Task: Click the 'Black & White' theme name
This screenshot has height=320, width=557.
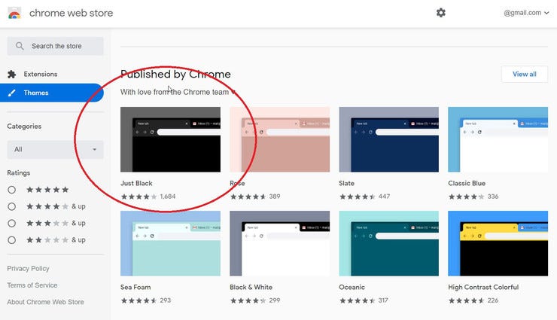Action: click(x=251, y=287)
